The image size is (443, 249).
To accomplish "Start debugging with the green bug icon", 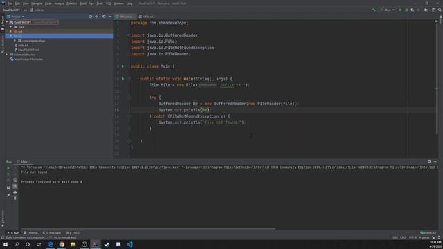I will [x=406, y=10].
